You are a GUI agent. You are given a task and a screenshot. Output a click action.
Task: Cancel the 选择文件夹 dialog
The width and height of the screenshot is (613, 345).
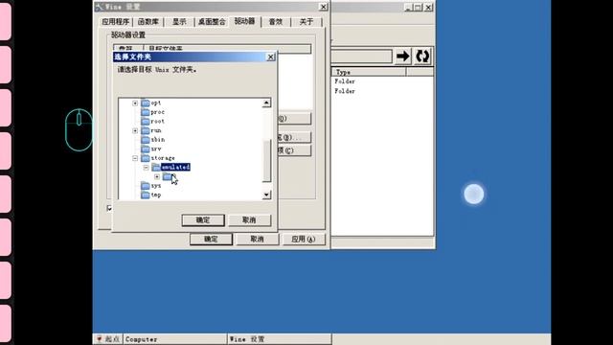(x=249, y=220)
